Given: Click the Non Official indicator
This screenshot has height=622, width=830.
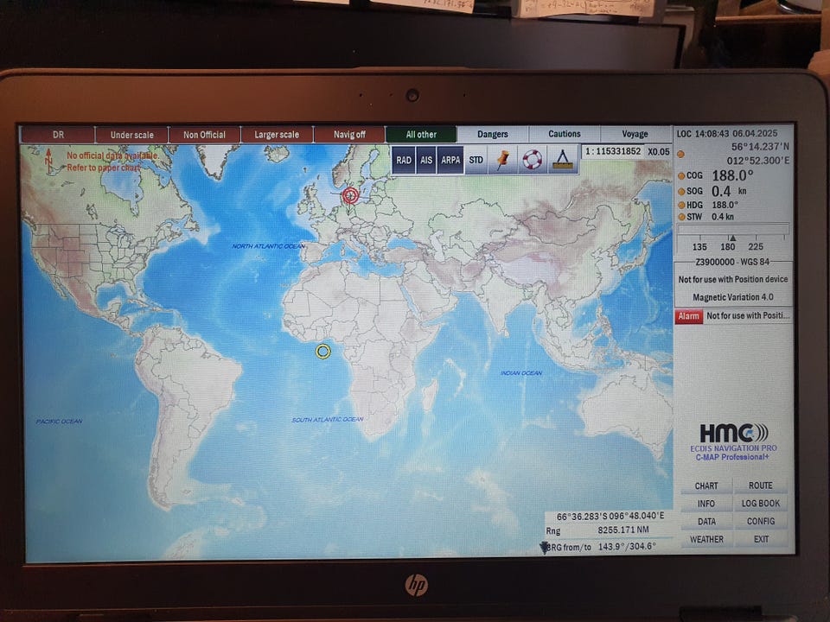Looking at the screenshot, I should coord(204,135).
